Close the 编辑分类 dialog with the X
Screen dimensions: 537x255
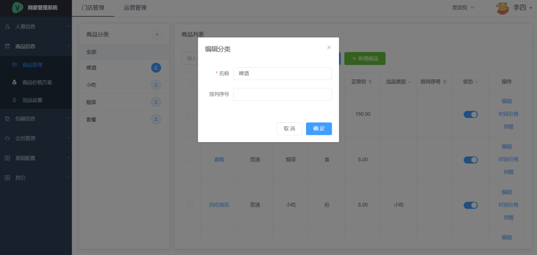[329, 47]
